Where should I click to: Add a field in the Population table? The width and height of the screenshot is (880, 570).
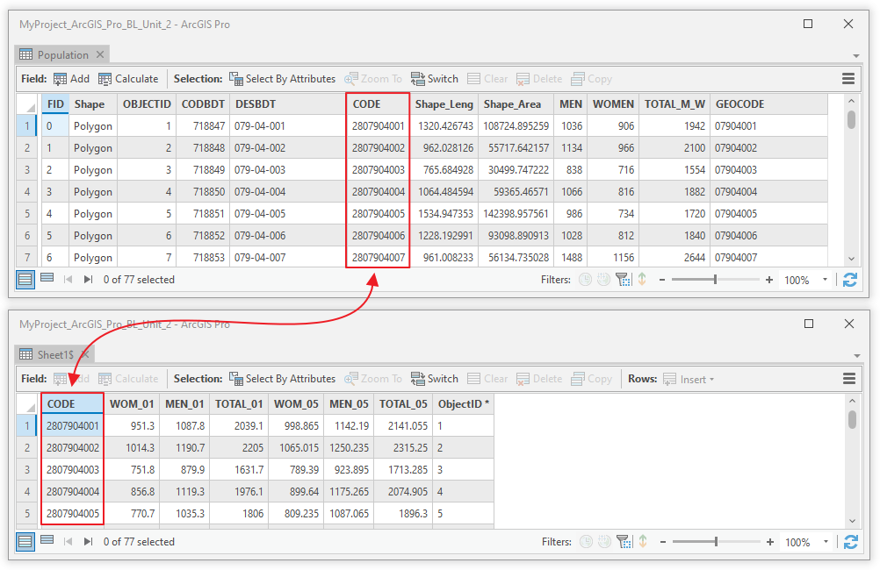71,79
